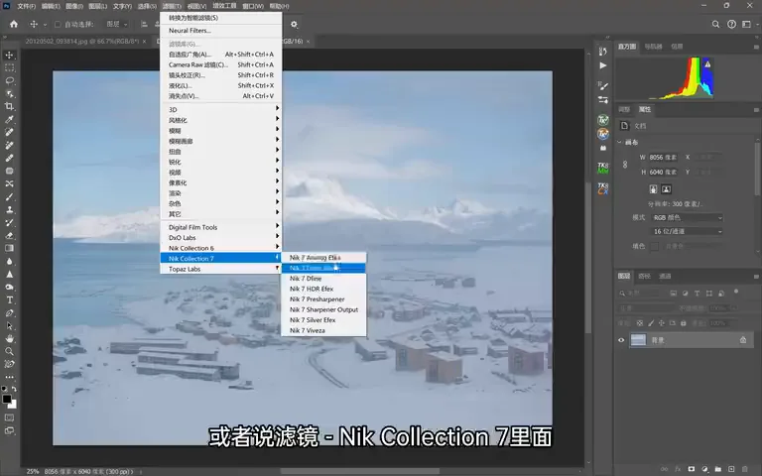Click the new group folder icon
The width and height of the screenshot is (762, 476).
click(x=717, y=469)
